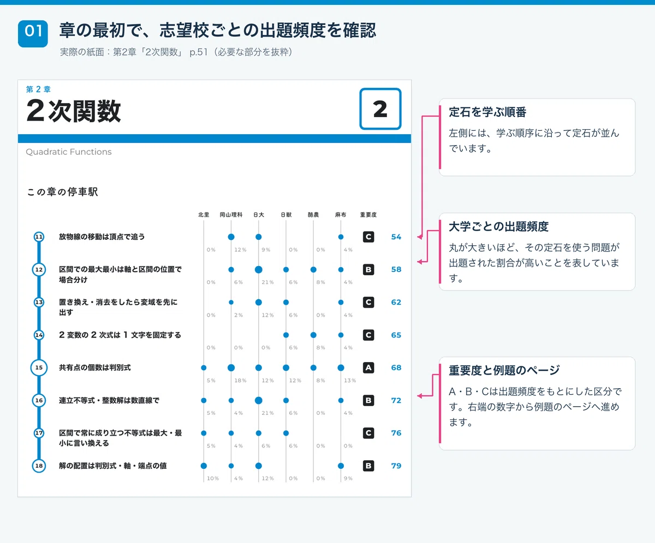655x543 pixels.
Task: Click the C importance badge beside page 54
Action: click(x=368, y=237)
